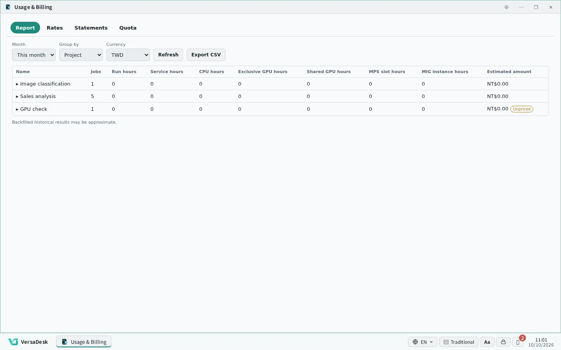
Task: Open the lock screen icon in taskbar
Action: [503, 342]
